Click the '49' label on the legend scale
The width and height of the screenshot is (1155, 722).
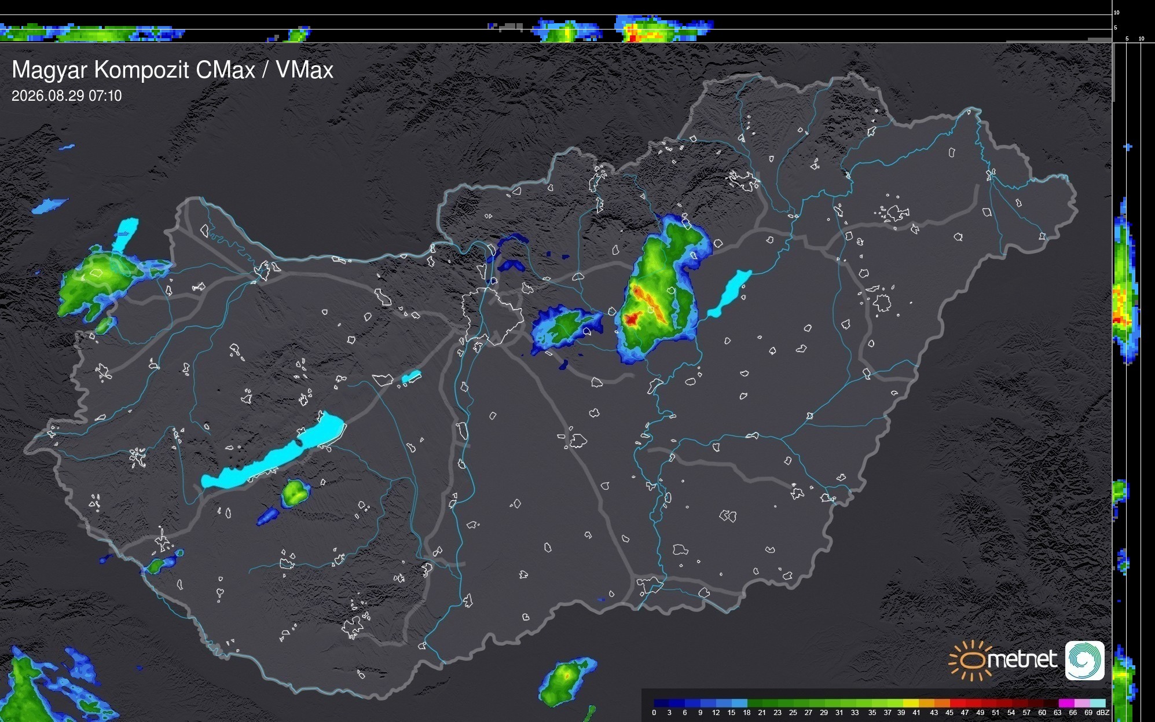tap(980, 713)
